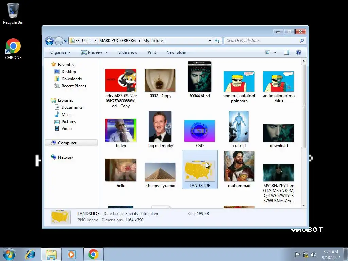Image resolution: width=348 pixels, height=261 pixels.
Task: Click the network tray icon
Action: tap(306, 255)
